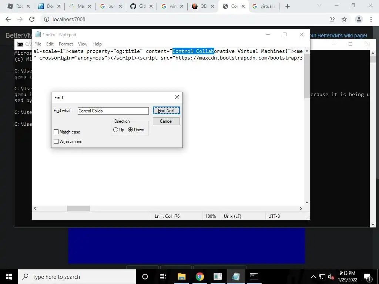
Task: Click the Notepad title bar icon
Action: pos(38,34)
